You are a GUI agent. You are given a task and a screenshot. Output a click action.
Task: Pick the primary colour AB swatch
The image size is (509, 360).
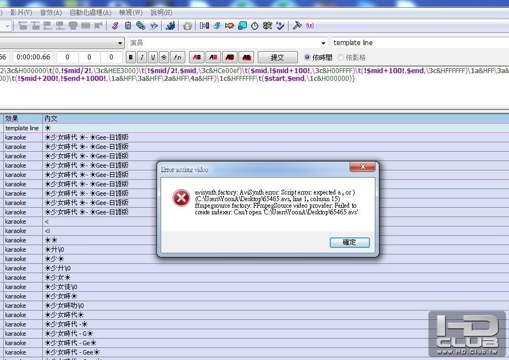pyautogui.click(x=197, y=57)
